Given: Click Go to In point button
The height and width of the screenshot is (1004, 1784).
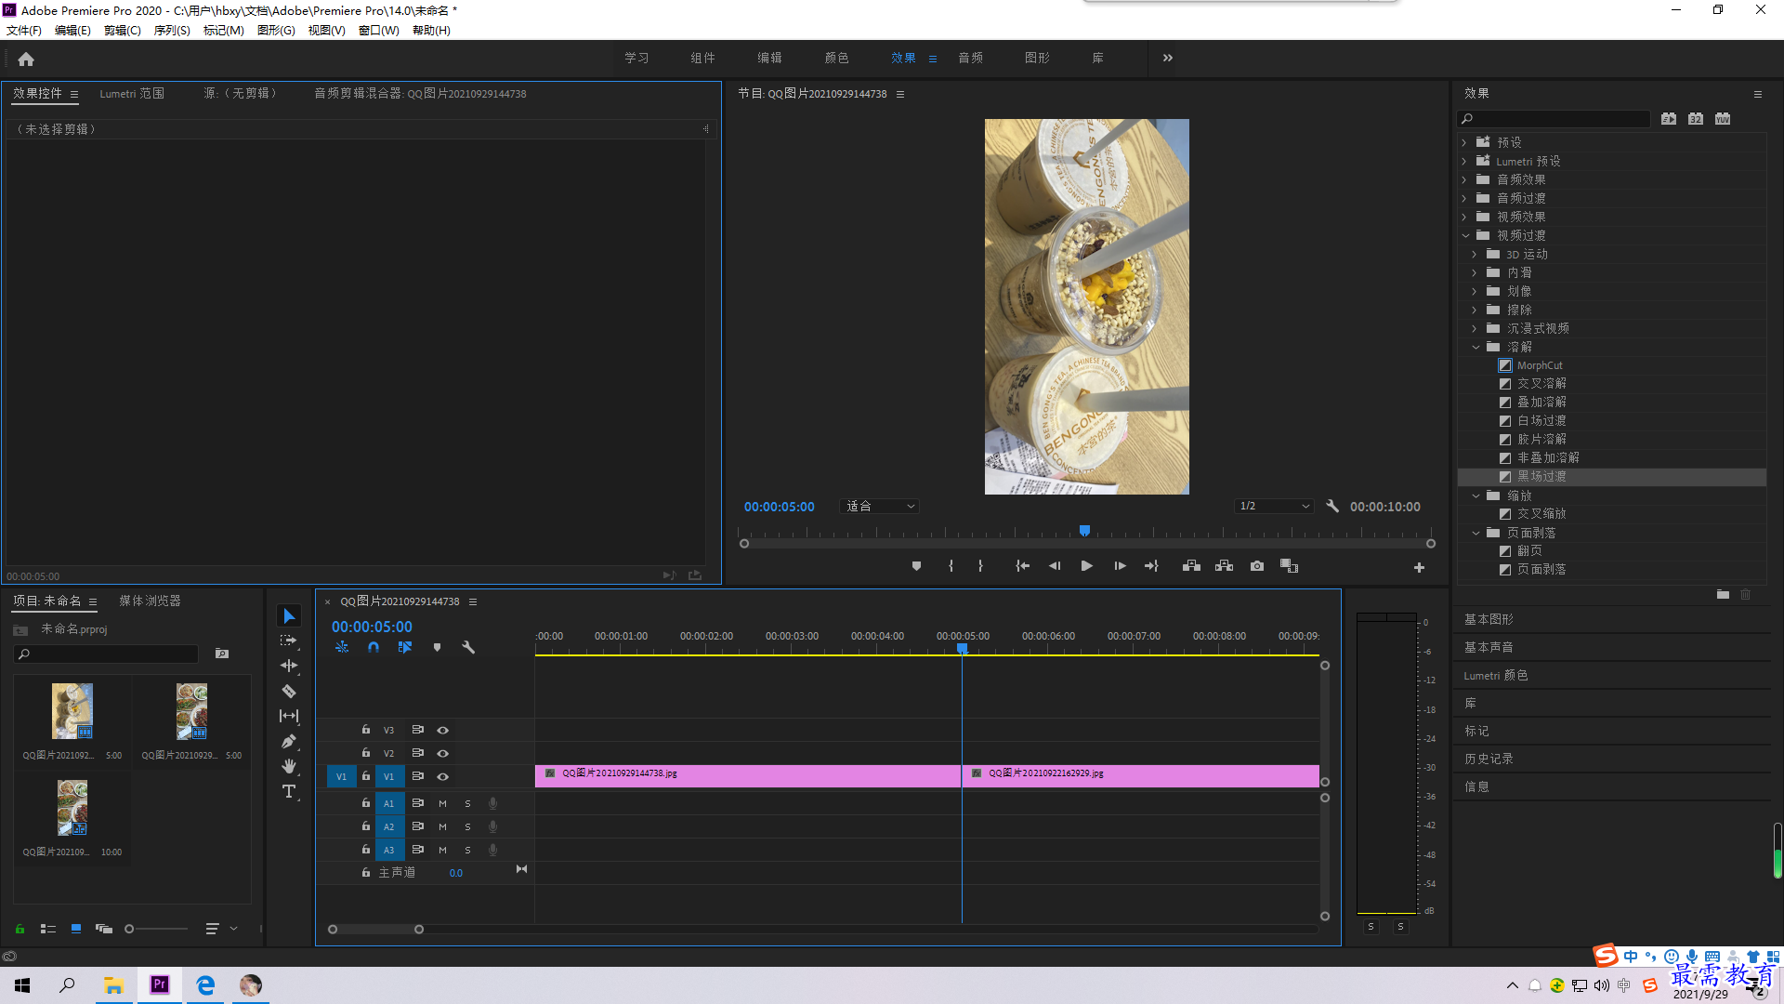Looking at the screenshot, I should pyautogui.click(x=1022, y=566).
